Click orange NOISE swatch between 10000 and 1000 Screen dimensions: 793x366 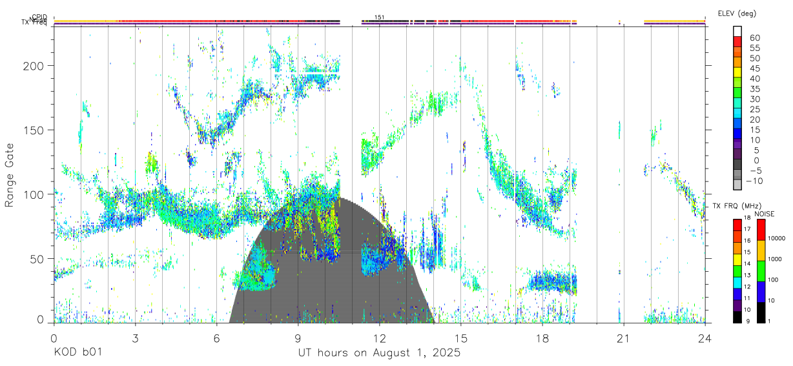tap(761, 250)
